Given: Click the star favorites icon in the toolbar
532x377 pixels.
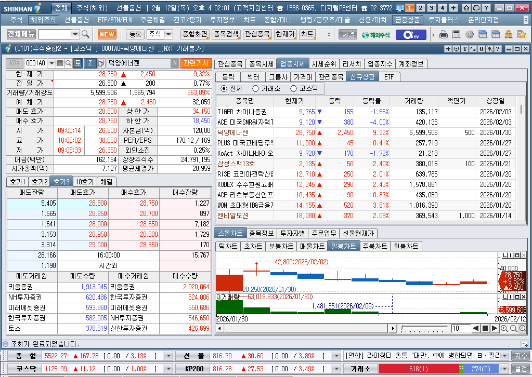Looking at the screenshot, I should (x=521, y=34).
